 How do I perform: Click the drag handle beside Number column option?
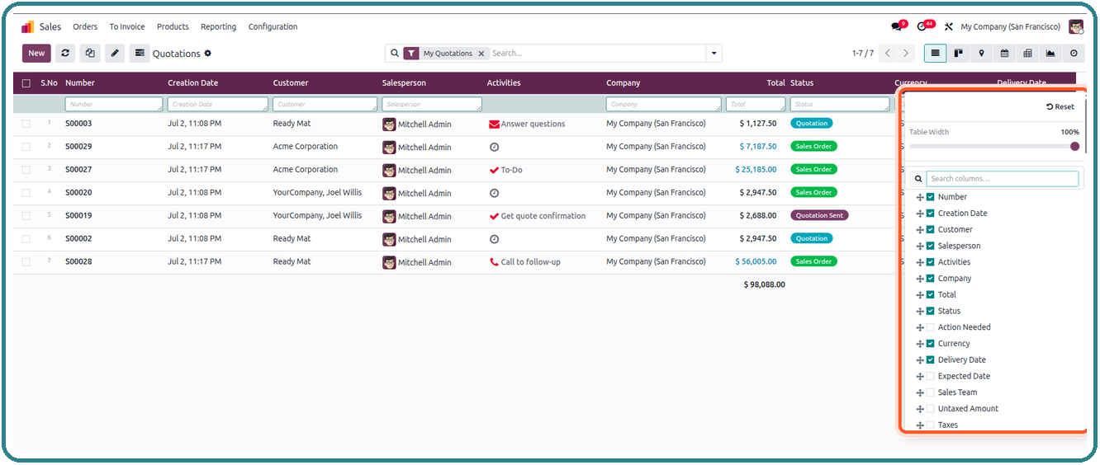pos(920,198)
